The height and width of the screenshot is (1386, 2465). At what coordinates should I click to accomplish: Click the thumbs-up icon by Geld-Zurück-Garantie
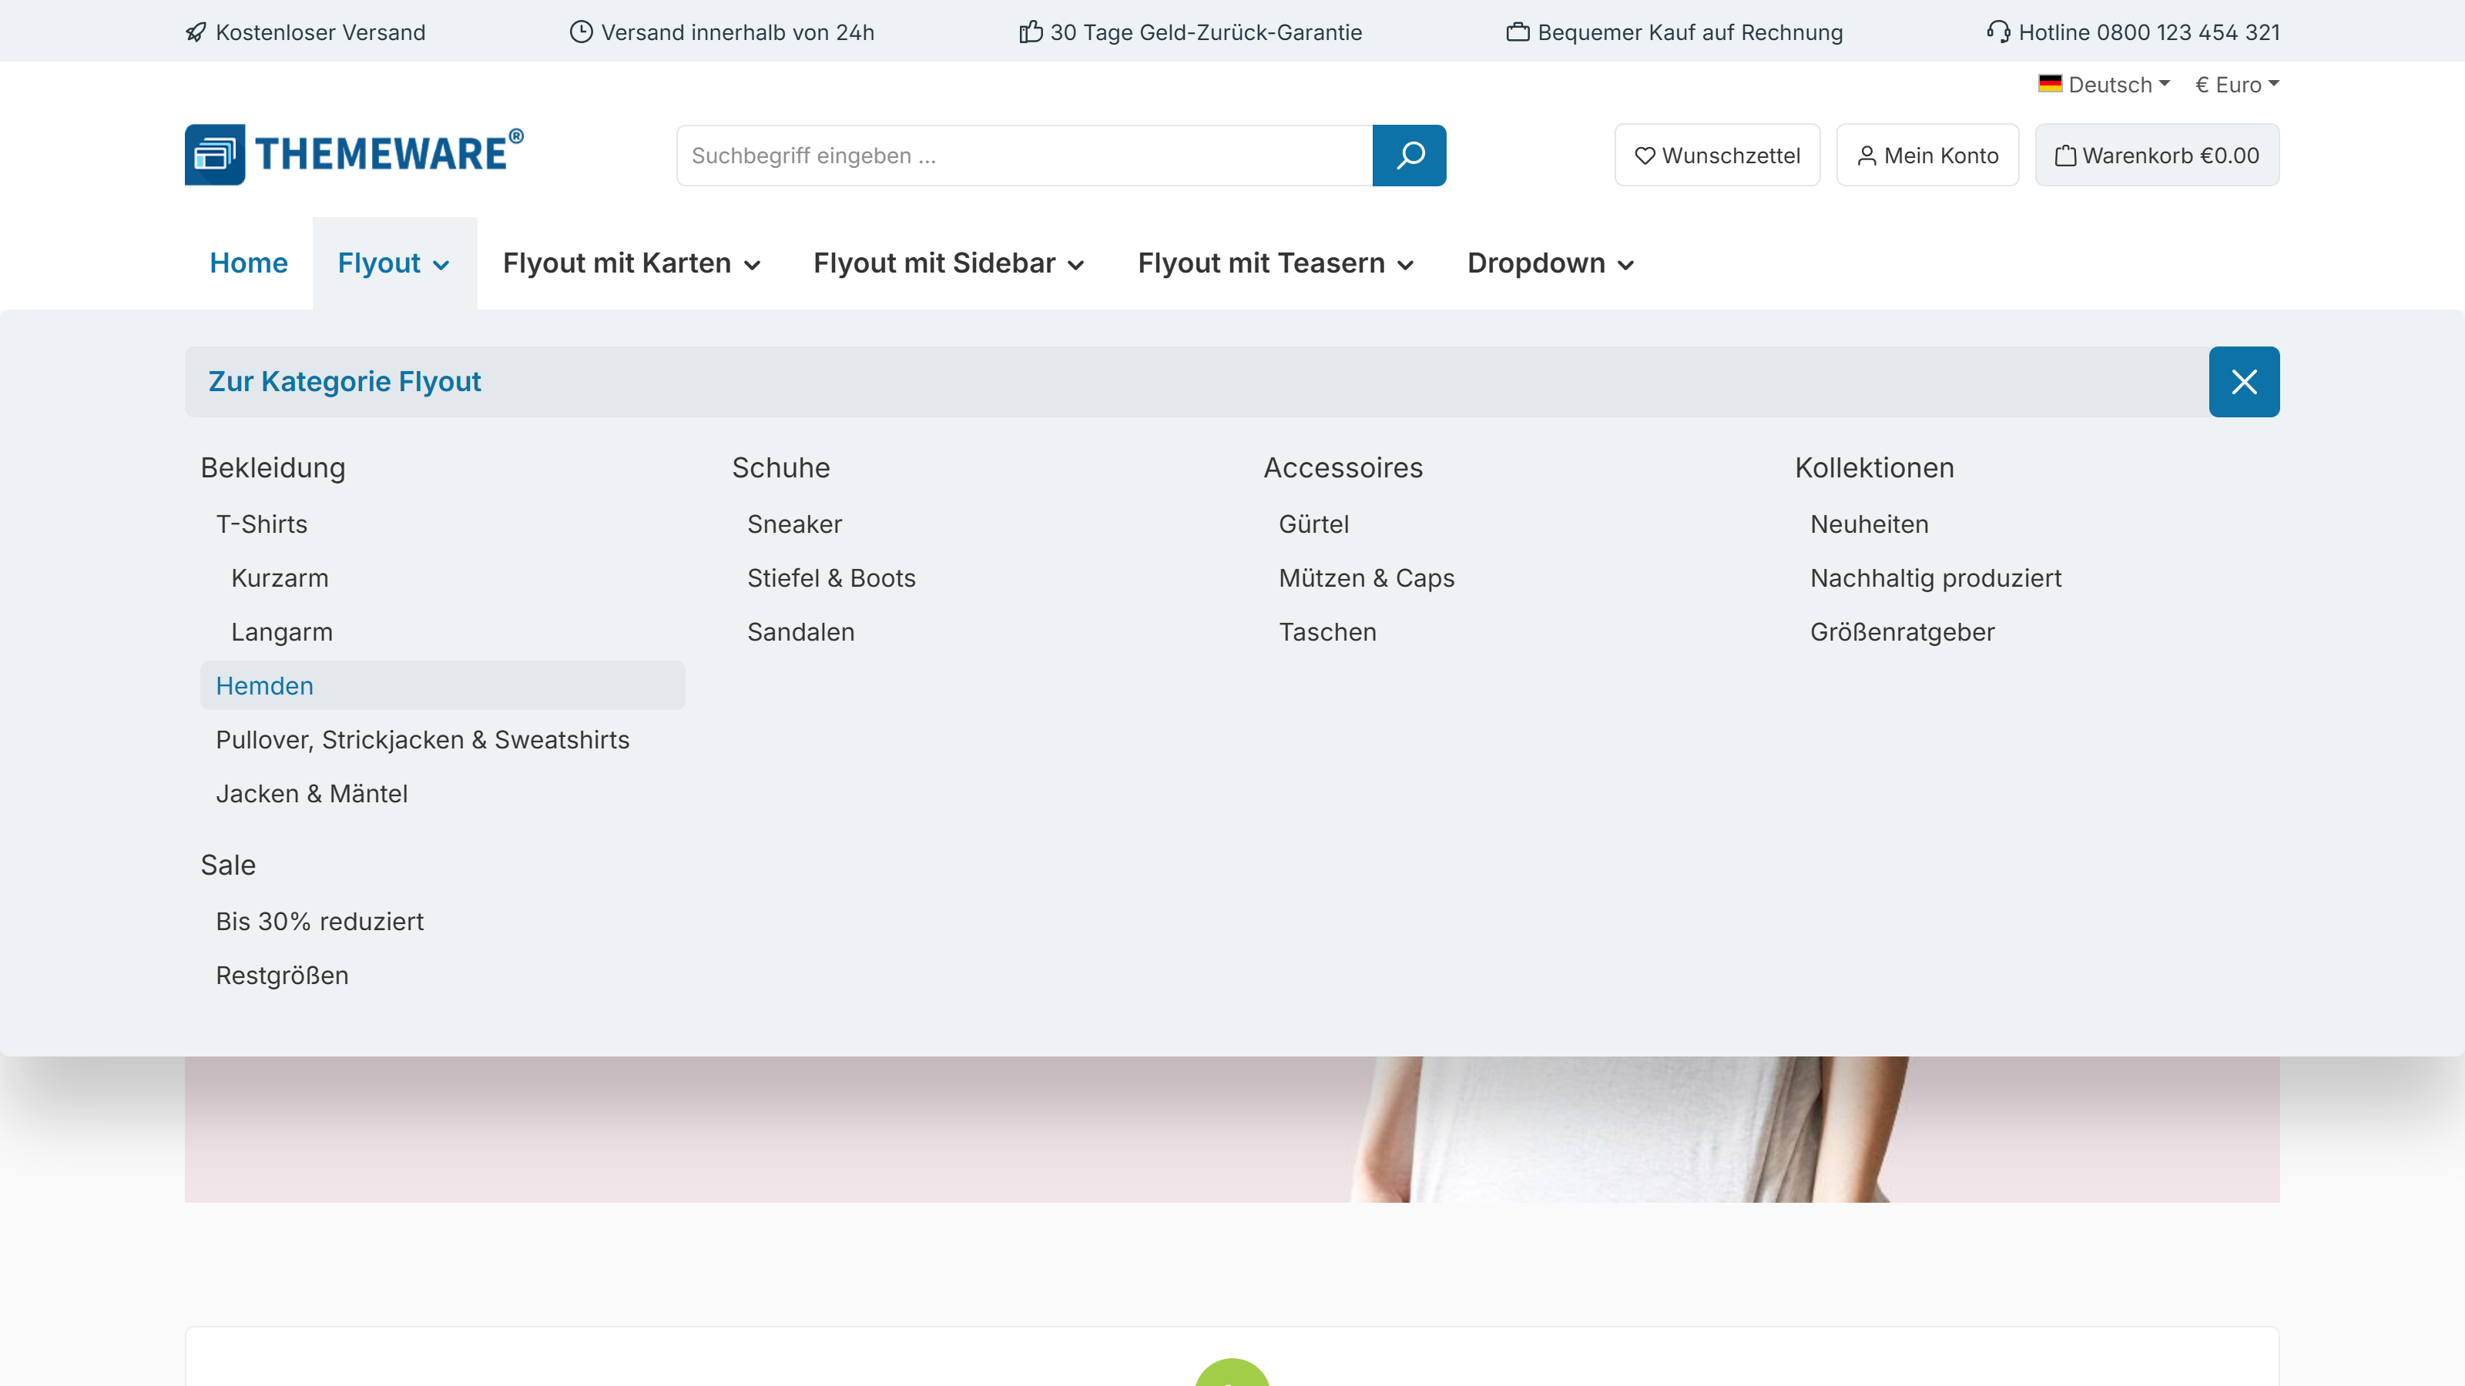point(1031,32)
